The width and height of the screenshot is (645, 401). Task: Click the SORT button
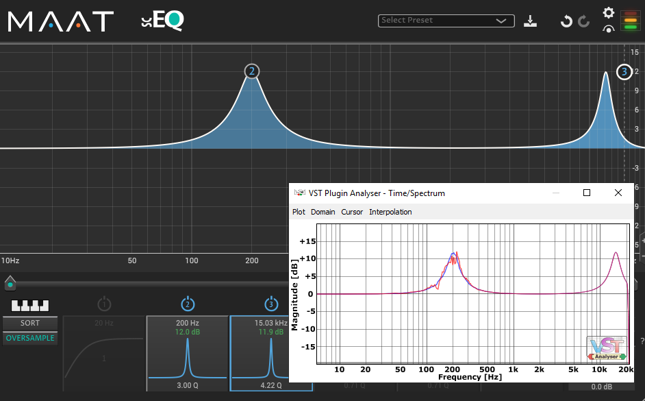pyautogui.click(x=30, y=323)
